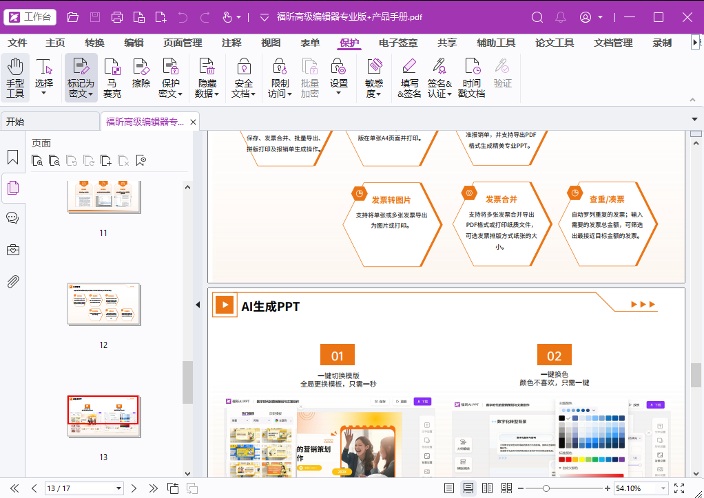Select the page 12 thumbnail
The height and width of the screenshot is (498, 704).
pyautogui.click(x=104, y=304)
